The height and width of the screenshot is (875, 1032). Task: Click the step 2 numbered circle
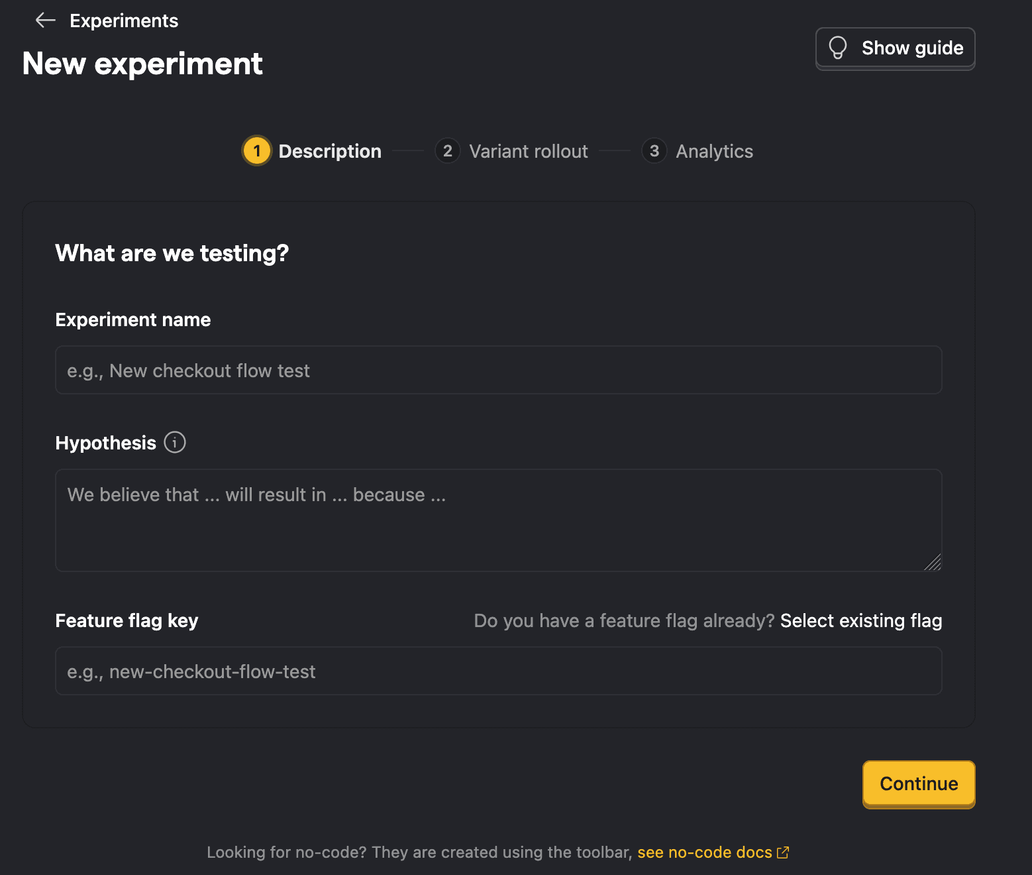448,150
